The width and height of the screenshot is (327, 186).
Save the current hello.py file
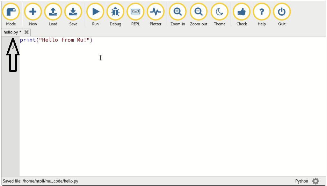[73, 15]
